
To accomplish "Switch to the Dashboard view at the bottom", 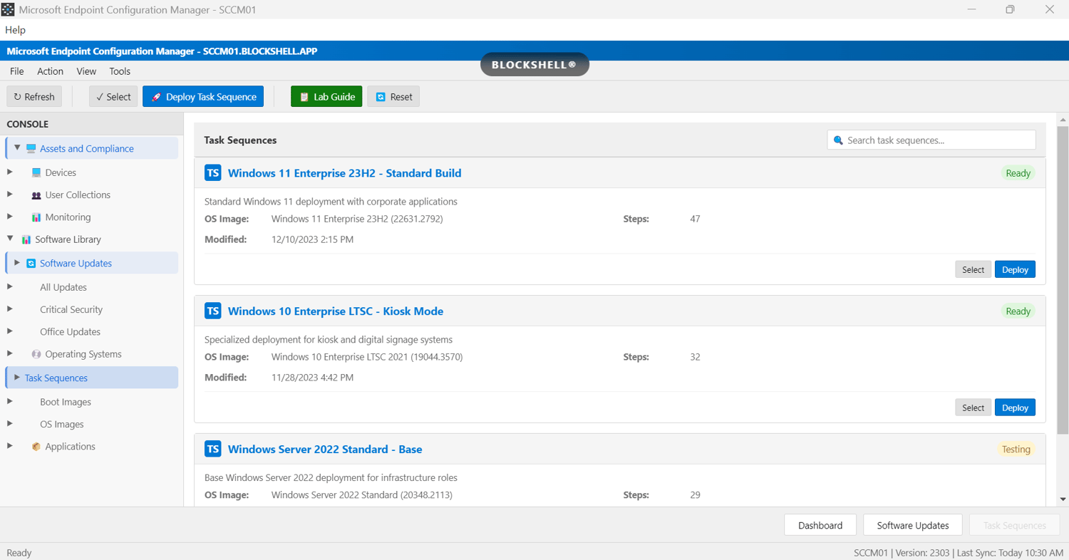I will (x=820, y=525).
